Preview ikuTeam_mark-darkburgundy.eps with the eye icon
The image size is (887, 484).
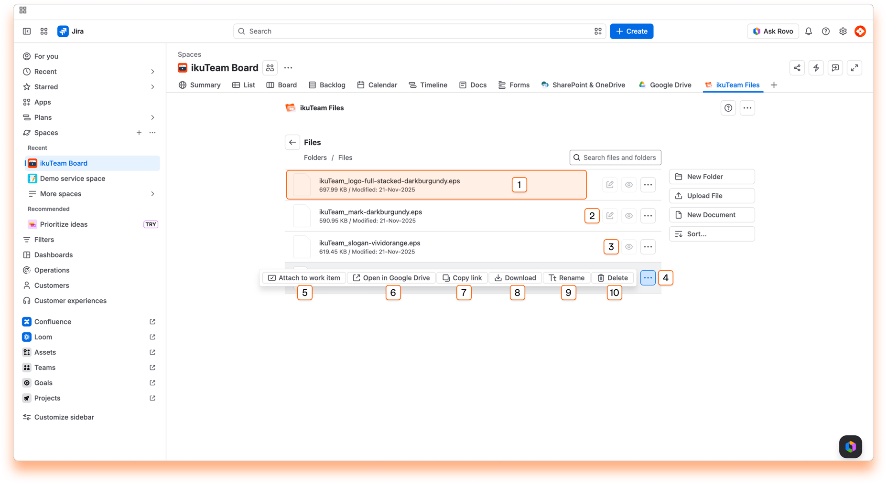tap(629, 216)
